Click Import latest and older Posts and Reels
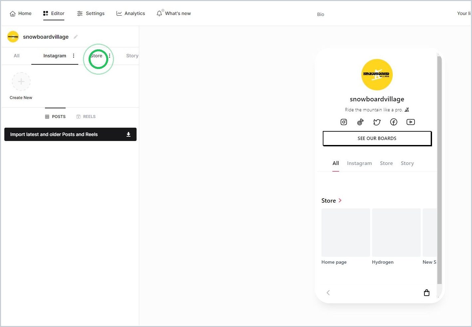472x327 pixels. click(x=70, y=134)
